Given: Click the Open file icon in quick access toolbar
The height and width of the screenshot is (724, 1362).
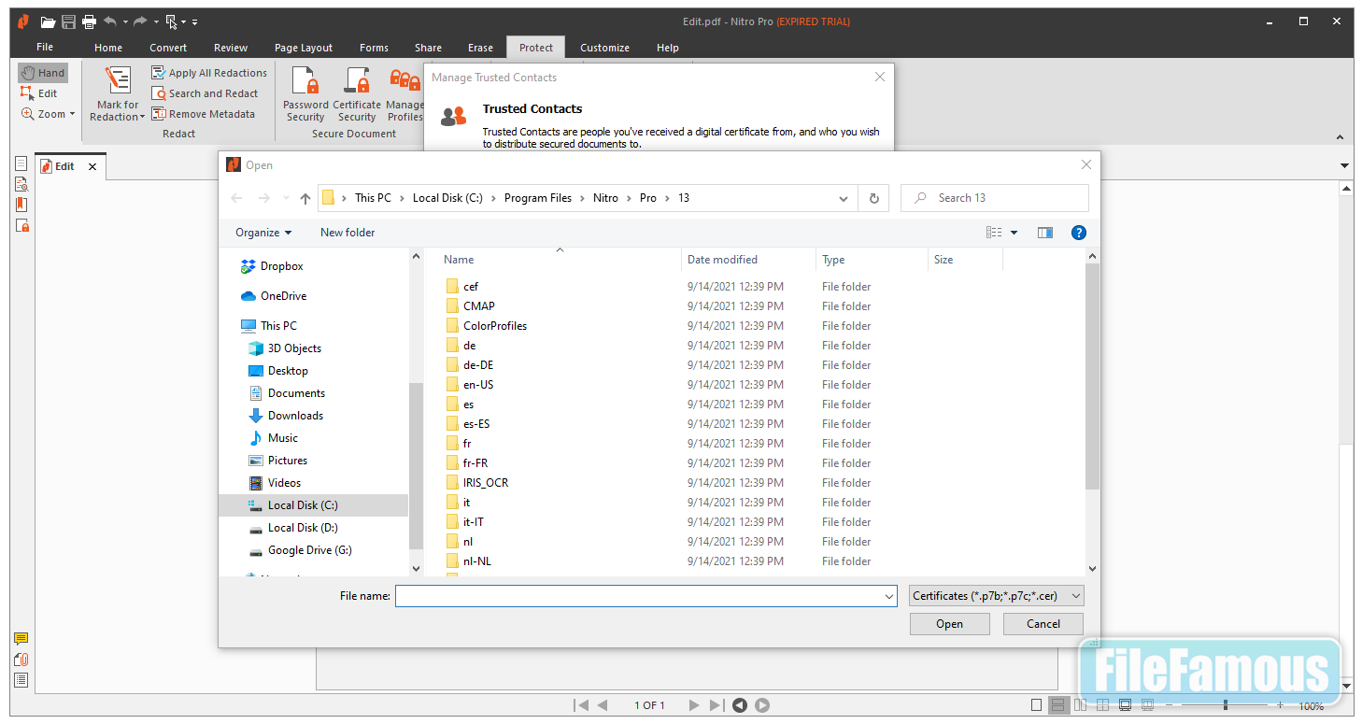Looking at the screenshot, I should click(x=48, y=21).
